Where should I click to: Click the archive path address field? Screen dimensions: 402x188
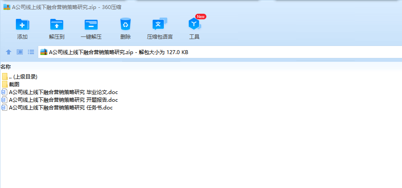click(x=220, y=52)
